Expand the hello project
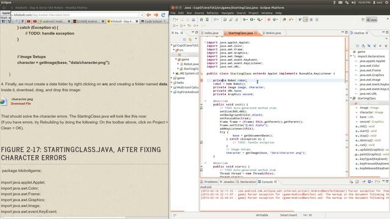 [x=172, y=83]
